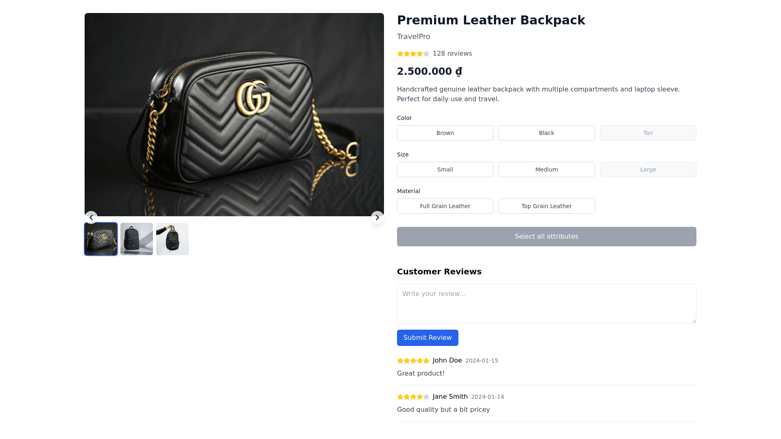Click the next image arrow icon

pyautogui.click(x=377, y=217)
